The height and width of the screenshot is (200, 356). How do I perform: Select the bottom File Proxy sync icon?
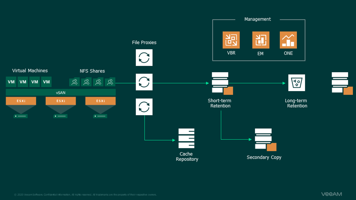(x=144, y=107)
